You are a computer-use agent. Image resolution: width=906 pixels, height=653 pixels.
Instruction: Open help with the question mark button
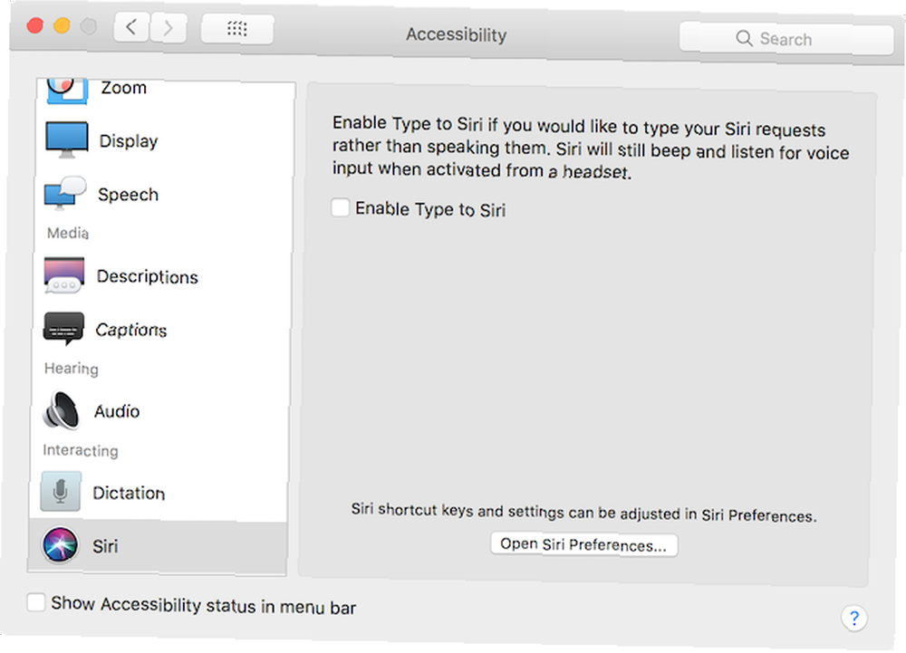pyautogui.click(x=854, y=619)
